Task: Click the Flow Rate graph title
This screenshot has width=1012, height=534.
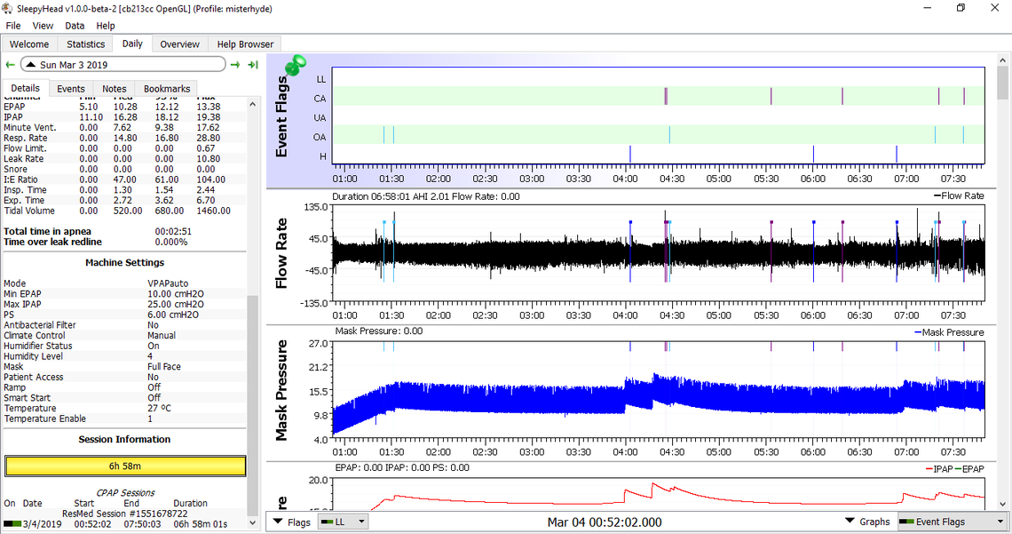Action: pyautogui.click(x=281, y=253)
